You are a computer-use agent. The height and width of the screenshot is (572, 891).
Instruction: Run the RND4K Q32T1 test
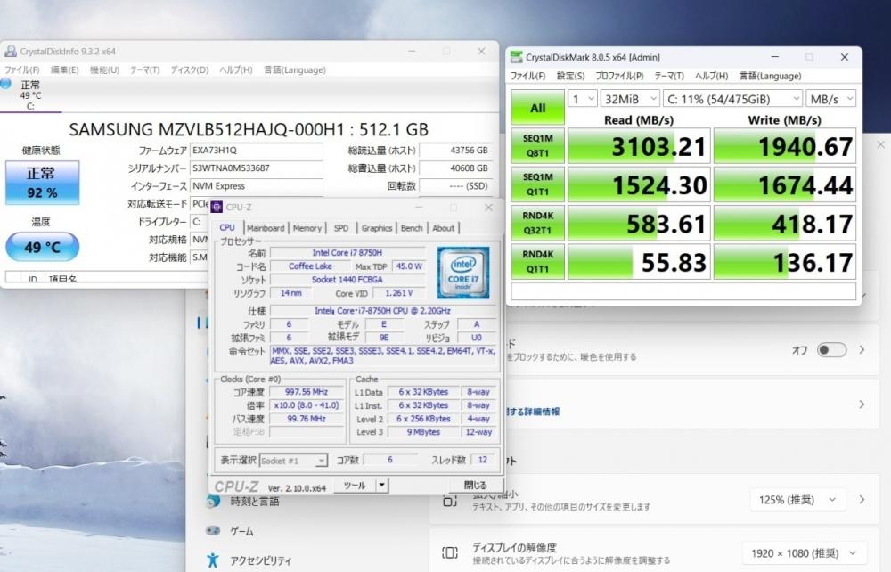pyautogui.click(x=537, y=223)
